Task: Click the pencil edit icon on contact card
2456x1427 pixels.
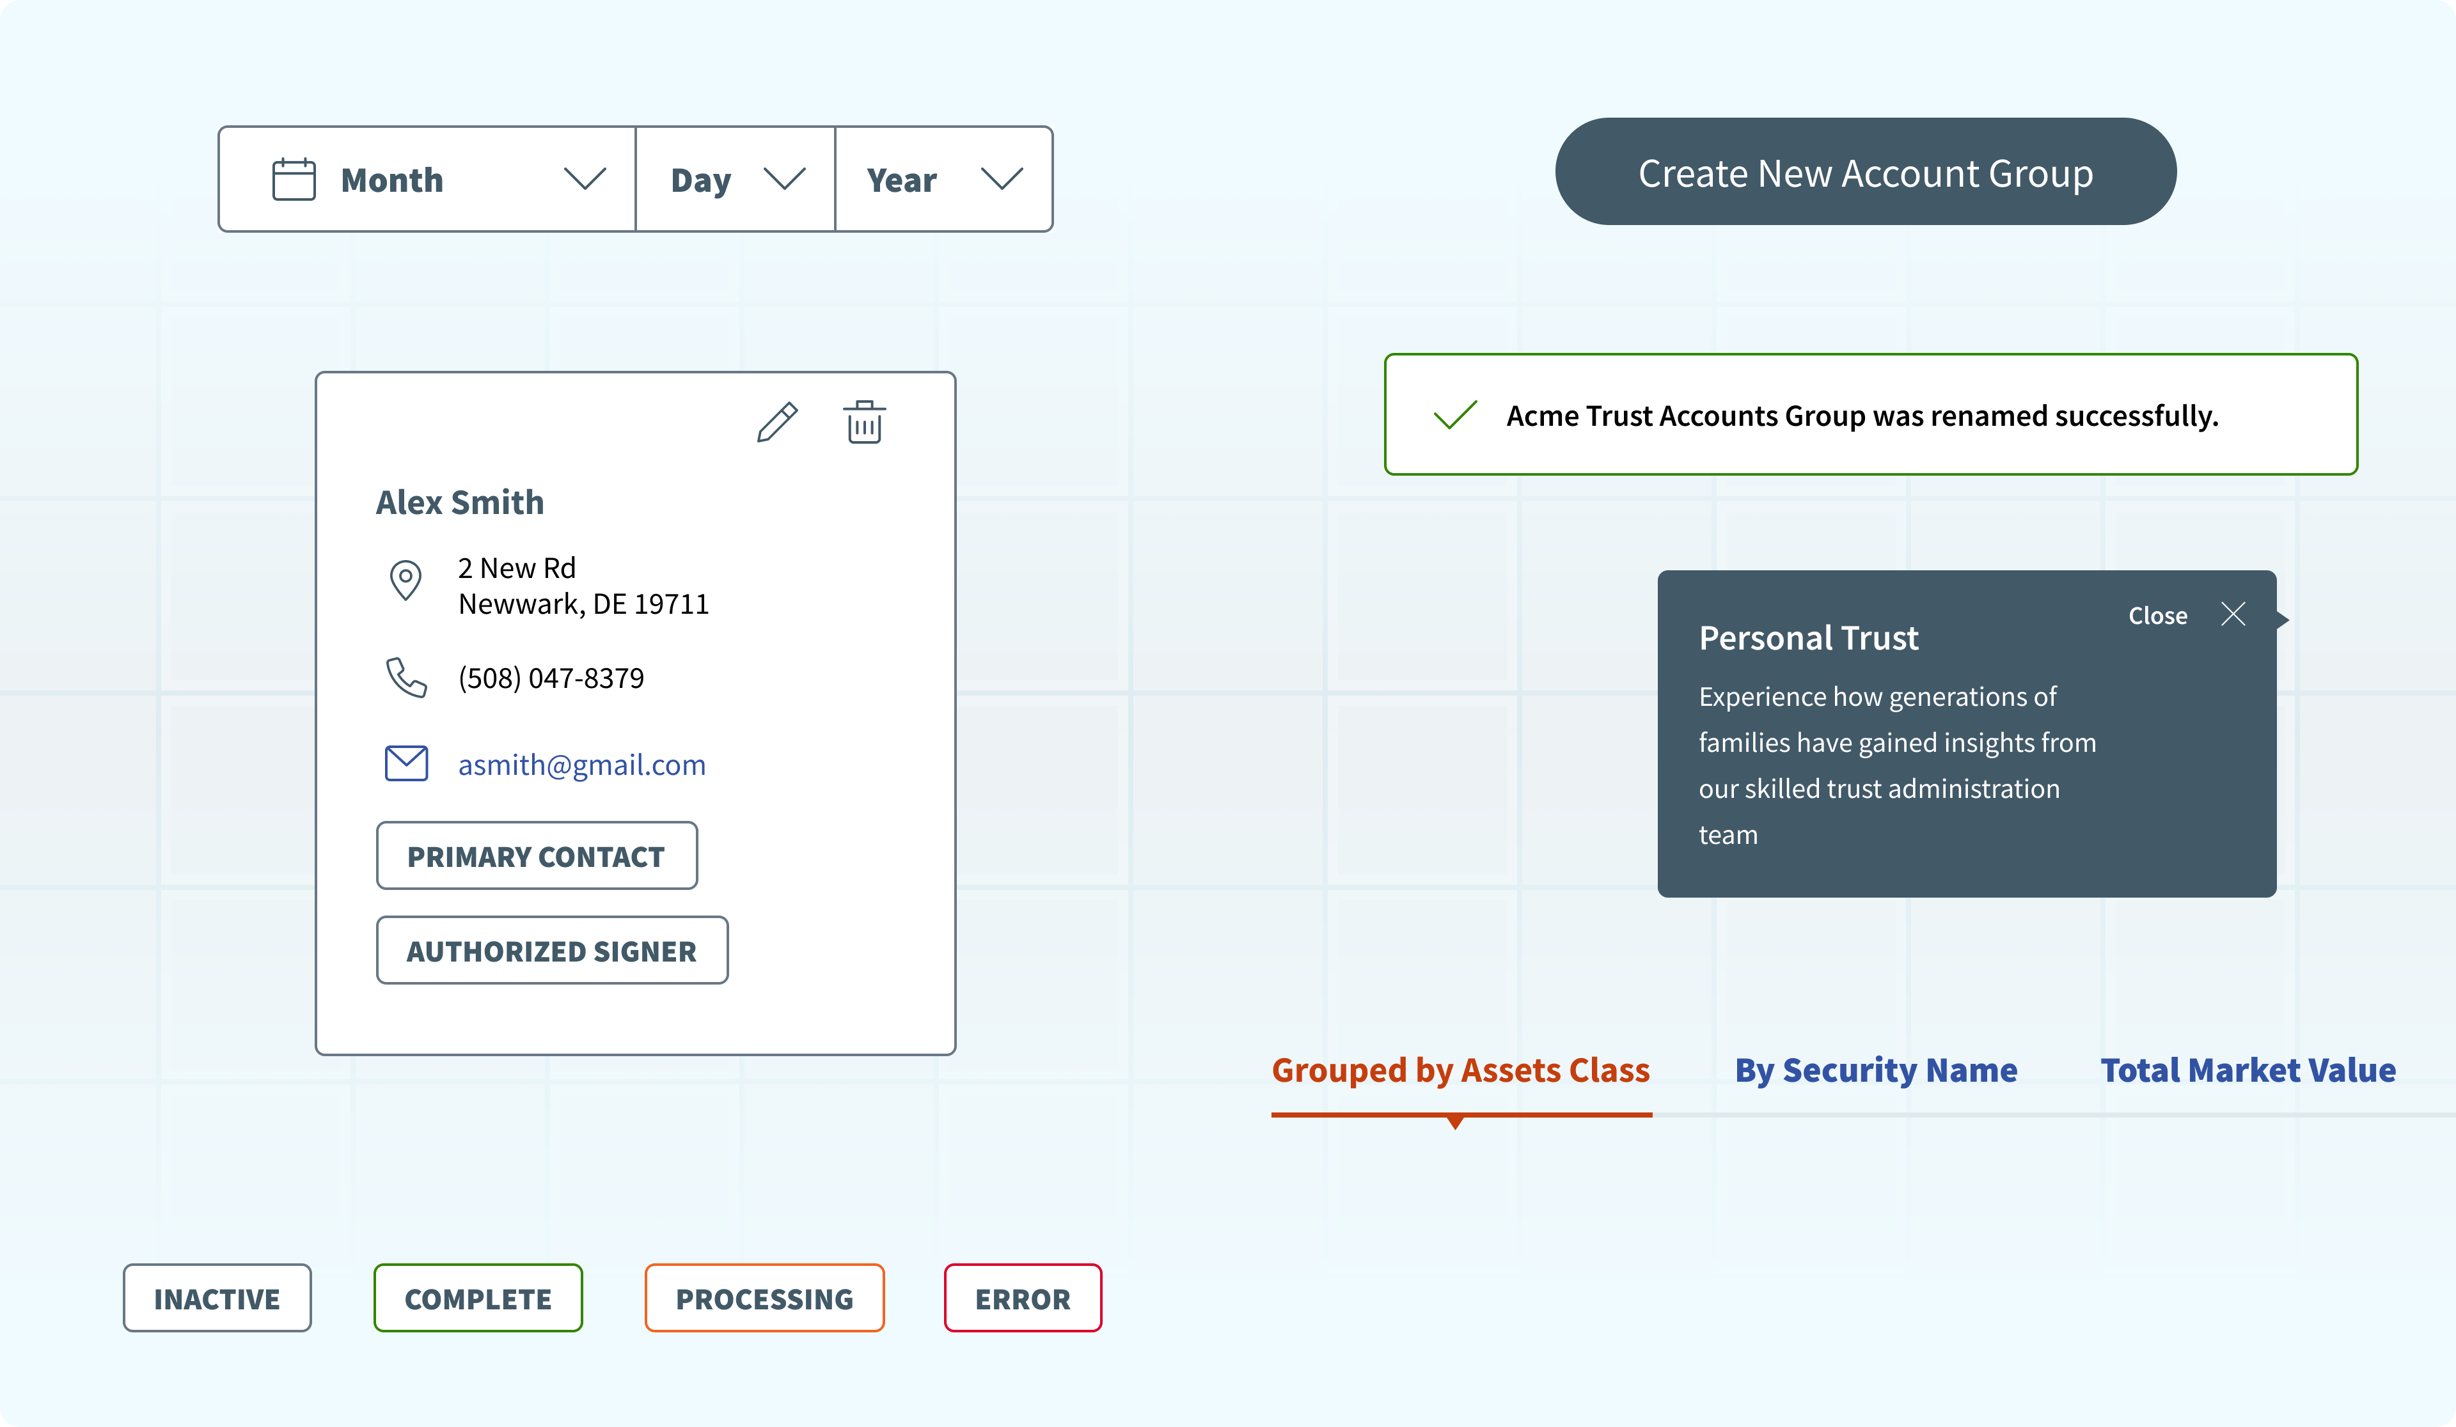Action: (776, 423)
